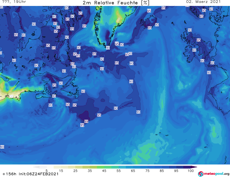Pick the green segment above 45 on the color bar
The width and height of the screenshot is (230, 177).
(108, 167)
